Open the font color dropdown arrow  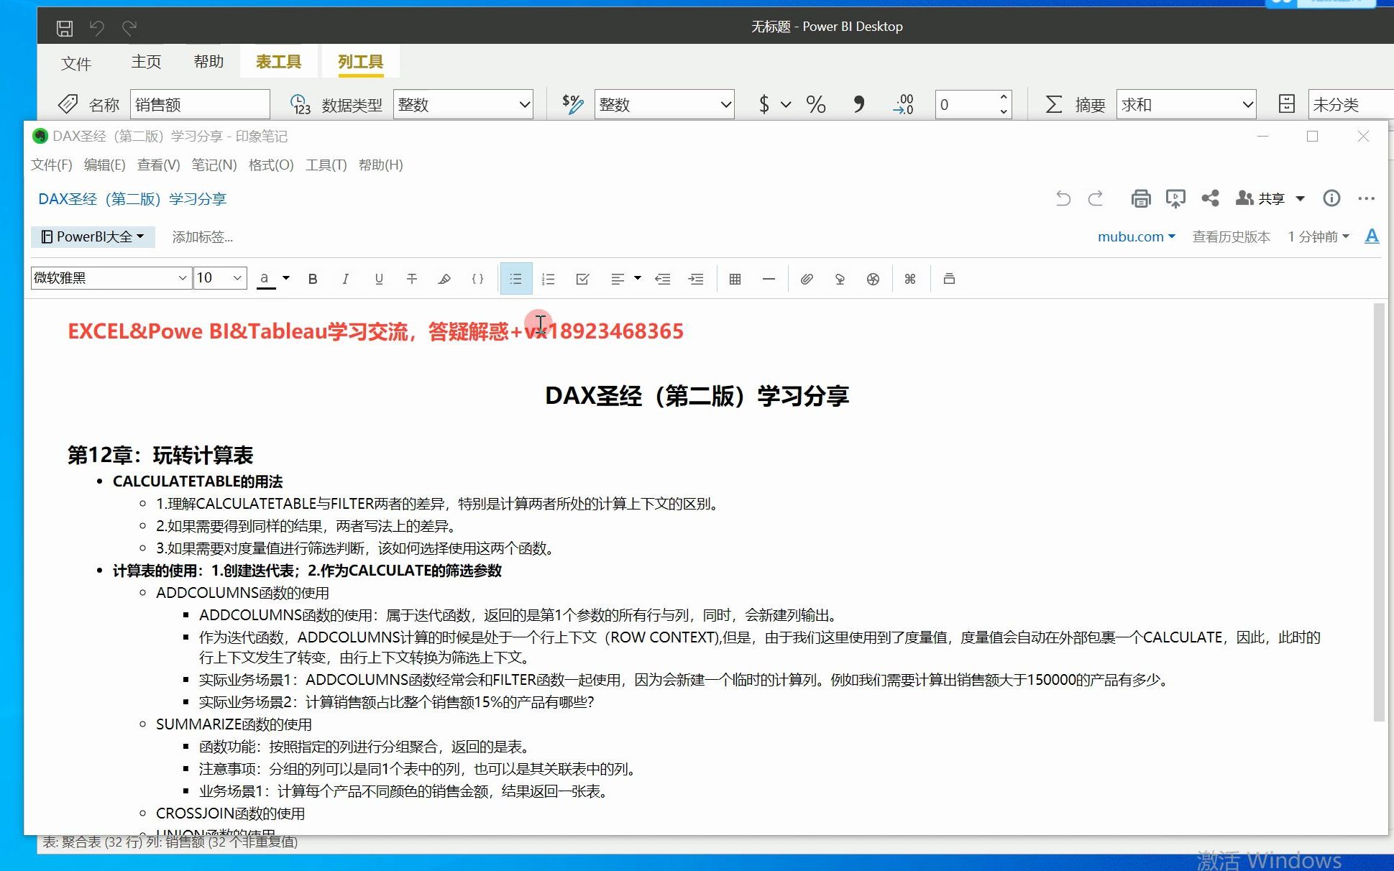point(286,278)
